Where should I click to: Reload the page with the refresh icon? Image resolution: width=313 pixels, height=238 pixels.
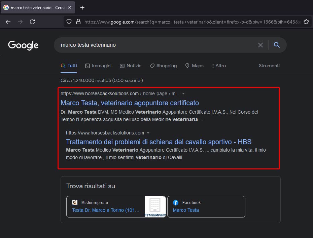[x=32, y=21]
